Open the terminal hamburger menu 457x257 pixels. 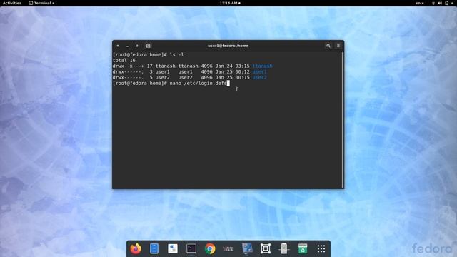pyautogui.click(x=338, y=46)
